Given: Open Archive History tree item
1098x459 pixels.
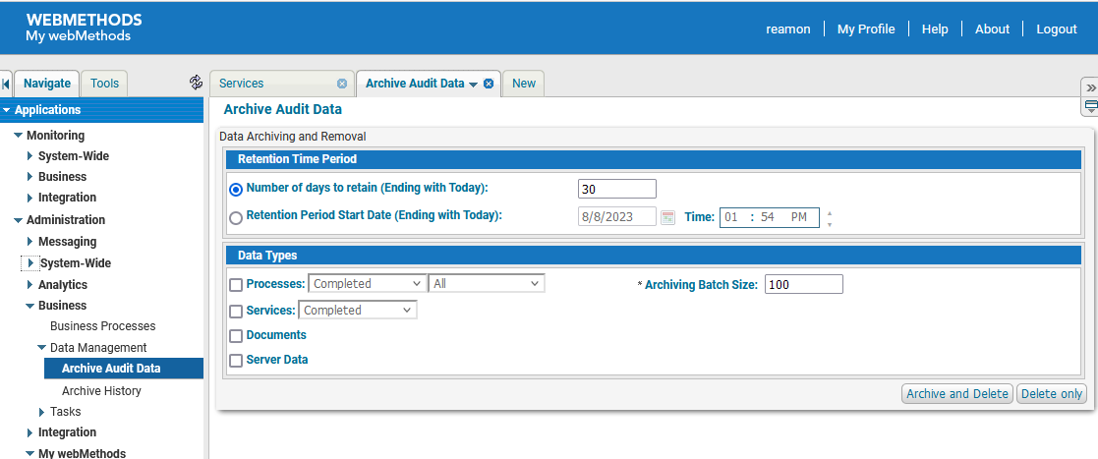Looking at the screenshot, I should point(101,391).
